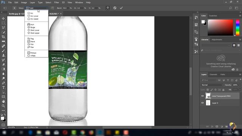Add a layer mask
The width and height of the screenshot is (242, 136).
[x=217, y=127]
